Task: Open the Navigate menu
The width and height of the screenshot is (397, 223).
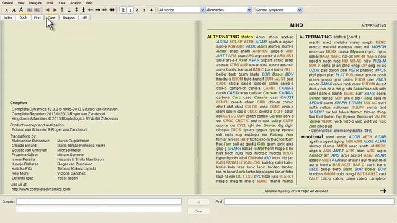Action: coord(35,3)
